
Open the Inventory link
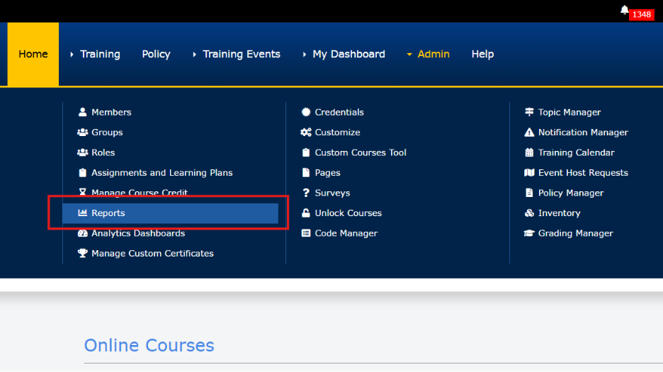[559, 213]
